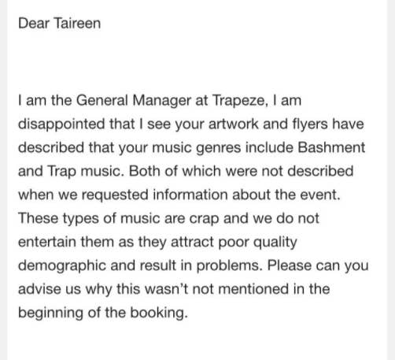
Task: Click the venue name 'Trapeze'
Action: [240, 101]
